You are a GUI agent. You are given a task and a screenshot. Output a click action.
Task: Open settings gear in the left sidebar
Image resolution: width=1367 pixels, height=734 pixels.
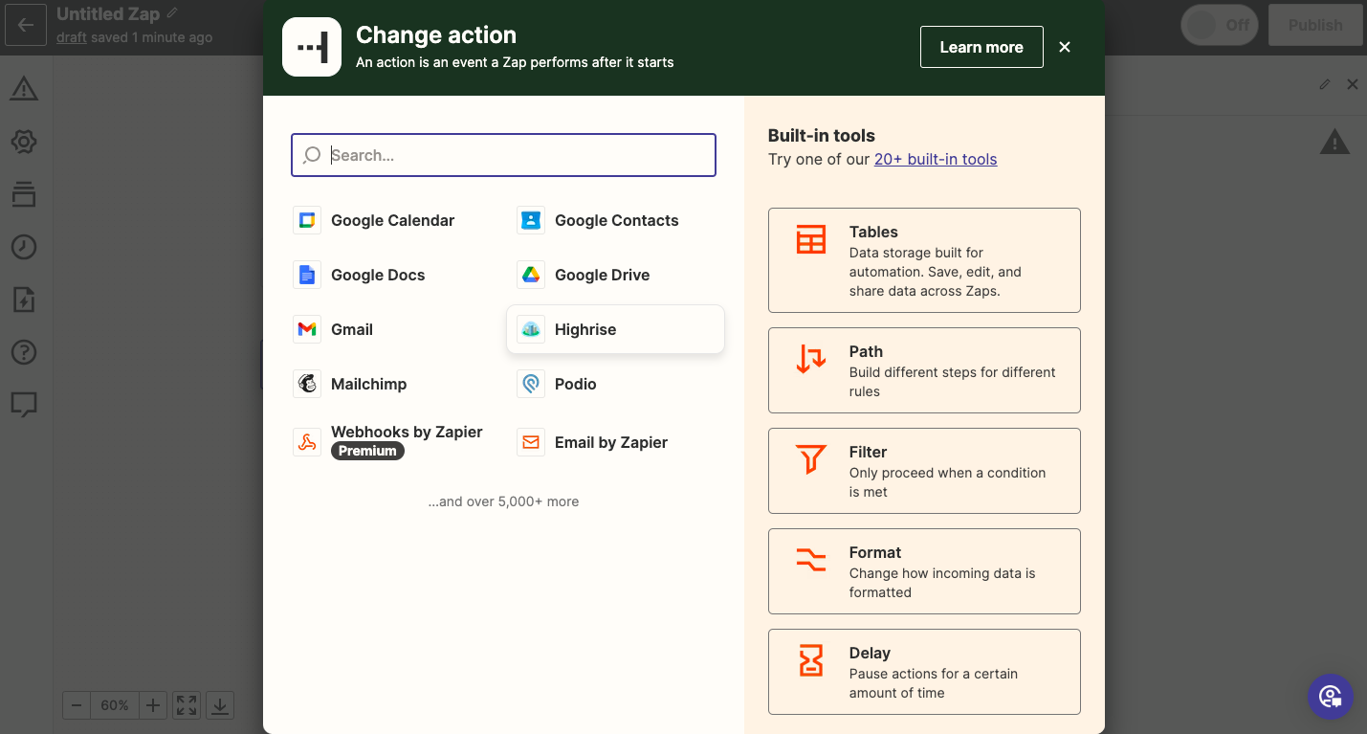24,142
